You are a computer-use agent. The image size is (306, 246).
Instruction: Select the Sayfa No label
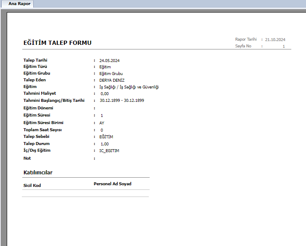tap(243, 46)
